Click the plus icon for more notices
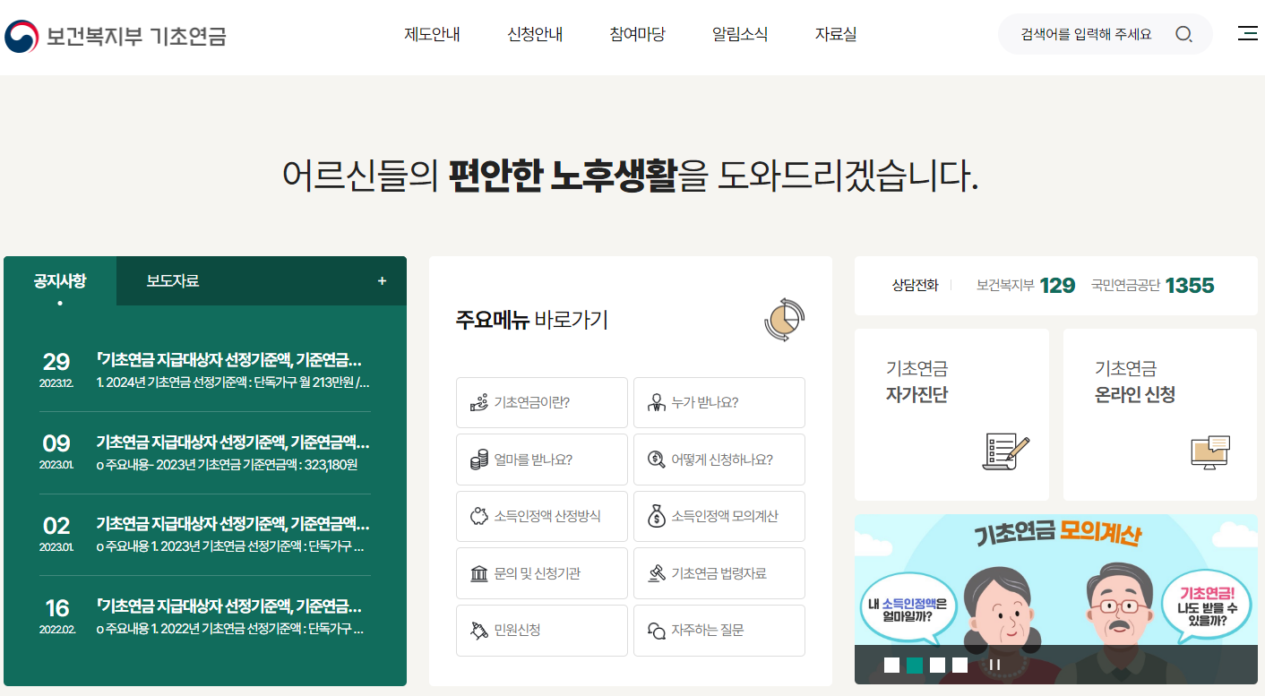Screen dimensions: 1265x696 (x=382, y=281)
